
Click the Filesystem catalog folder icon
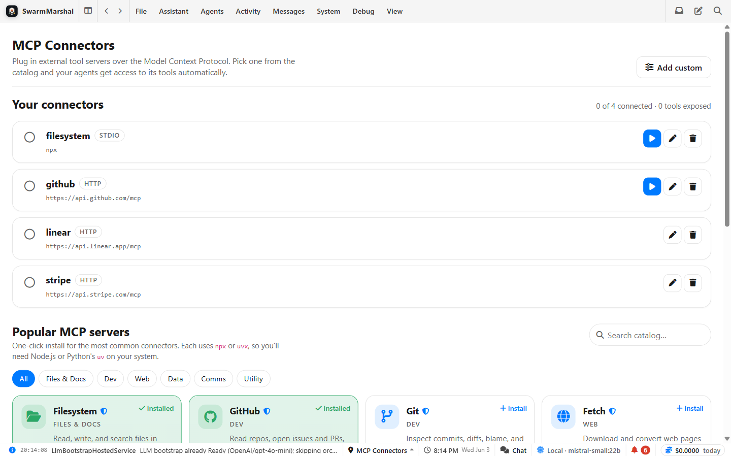[34, 417]
